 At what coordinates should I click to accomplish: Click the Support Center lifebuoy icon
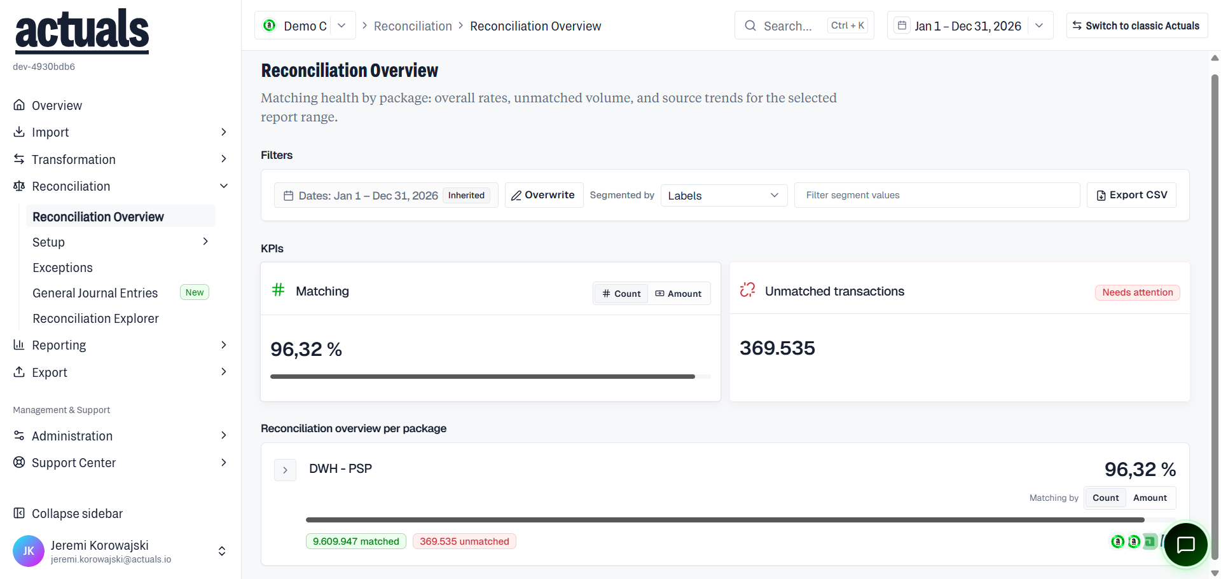pyautogui.click(x=19, y=462)
